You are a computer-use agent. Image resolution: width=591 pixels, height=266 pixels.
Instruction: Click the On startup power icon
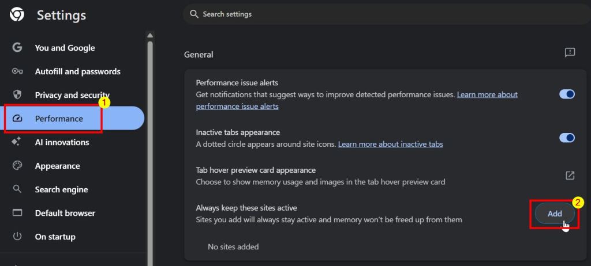click(17, 237)
